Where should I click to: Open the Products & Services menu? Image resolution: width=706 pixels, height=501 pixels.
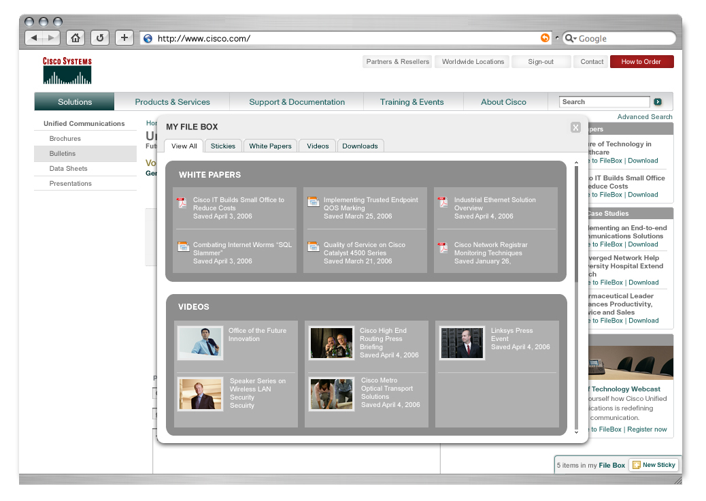tap(172, 102)
